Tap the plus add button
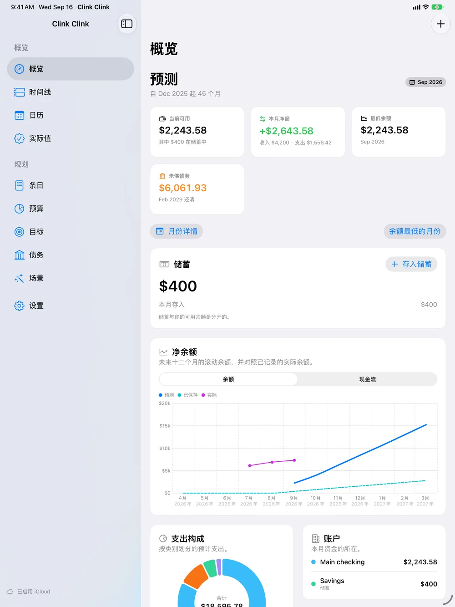Viewport: 455px width, 607px height. [x=440, y=24]
